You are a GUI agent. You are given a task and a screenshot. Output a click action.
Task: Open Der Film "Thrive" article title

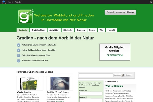58,92
